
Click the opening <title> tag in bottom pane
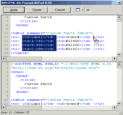(x=28, y=80)
